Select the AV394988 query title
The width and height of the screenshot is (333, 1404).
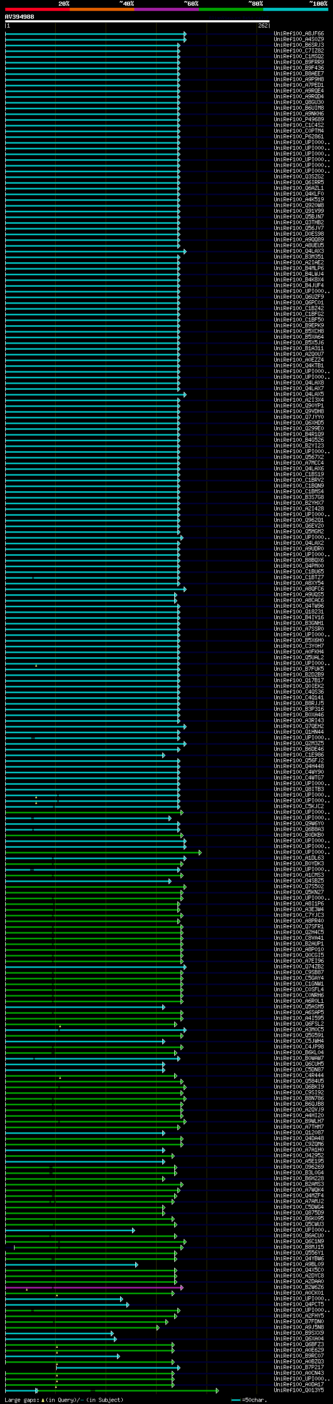20,17
